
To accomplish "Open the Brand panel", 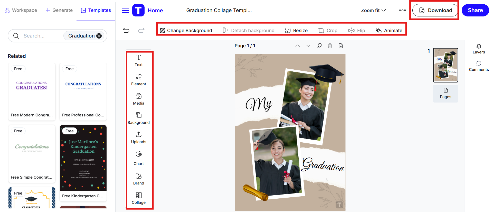I will [139, 179].
